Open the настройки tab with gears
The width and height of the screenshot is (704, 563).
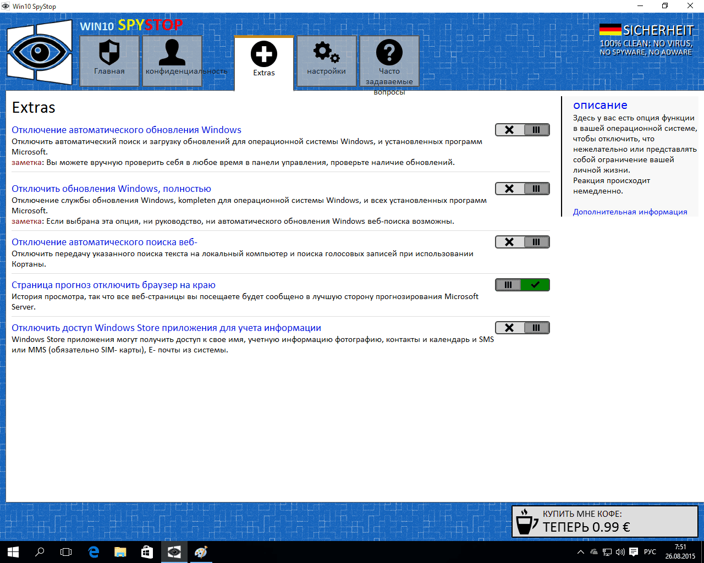point(327,60)
